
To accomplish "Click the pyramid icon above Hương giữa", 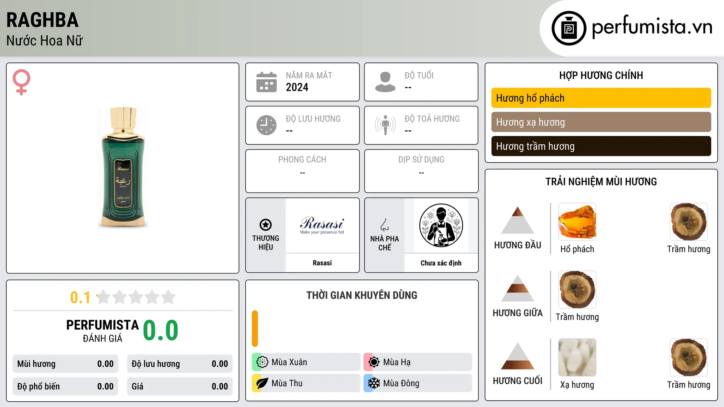I will [x=518, y=288].
